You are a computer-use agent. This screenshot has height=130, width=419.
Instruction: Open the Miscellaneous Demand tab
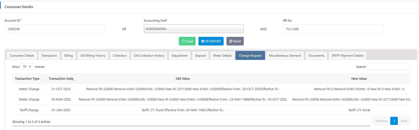285,55
